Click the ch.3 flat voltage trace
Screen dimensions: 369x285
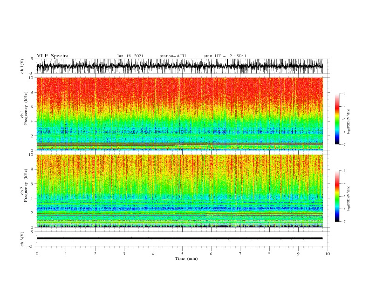coord(179,238)
